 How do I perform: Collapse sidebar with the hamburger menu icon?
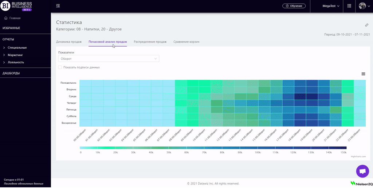(x=58, y=6)
